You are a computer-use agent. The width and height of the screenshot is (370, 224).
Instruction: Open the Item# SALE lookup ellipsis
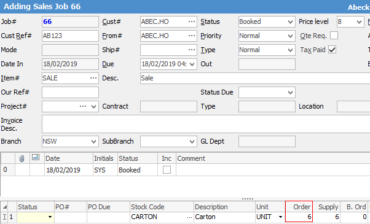(x=93, y=78)
